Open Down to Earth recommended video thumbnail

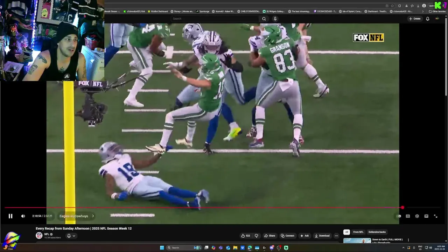(357, 240)
